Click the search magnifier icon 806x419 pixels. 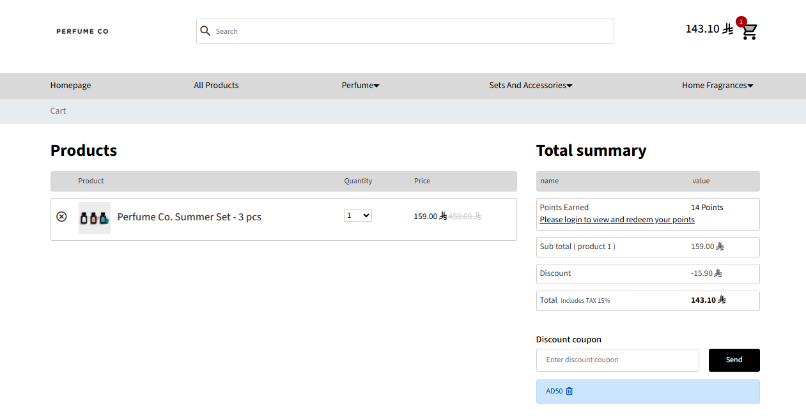click(205, 31)
